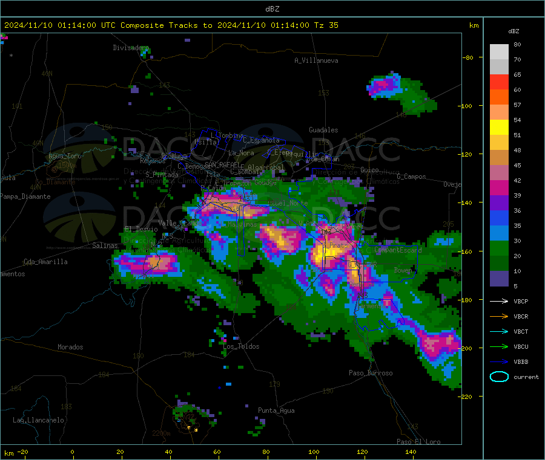Click the -80 km axis tick label
The height and width of the screenshot is (460, 545).
(x=468, y=57)
